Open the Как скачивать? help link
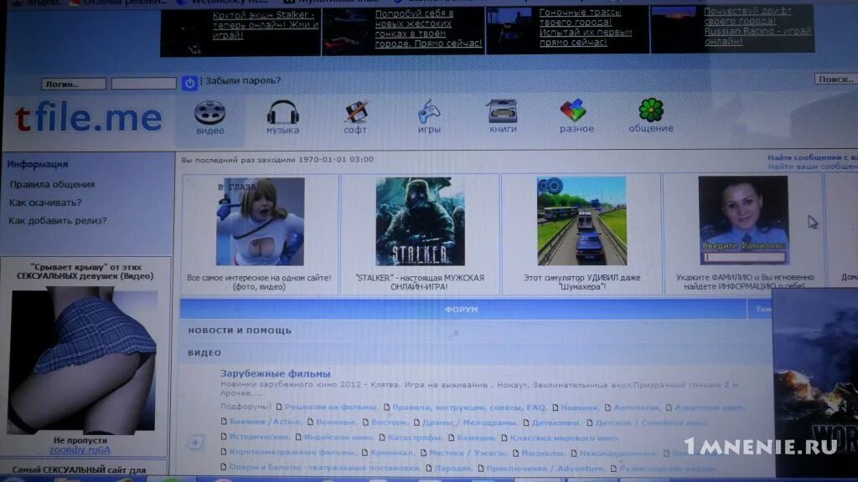 (45, 203)
